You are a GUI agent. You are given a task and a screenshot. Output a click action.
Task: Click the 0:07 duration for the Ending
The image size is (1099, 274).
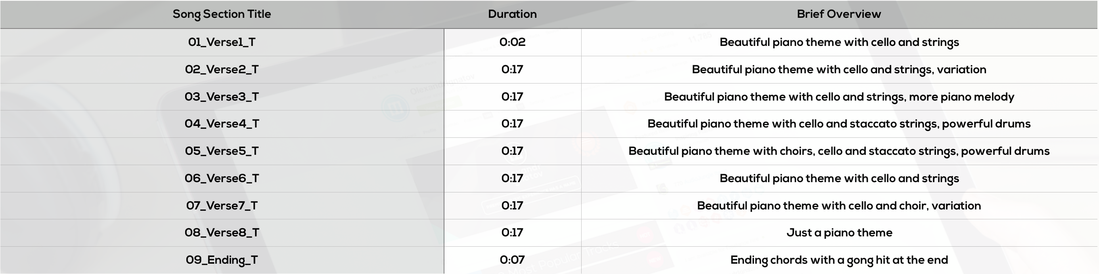pos(512,260)
